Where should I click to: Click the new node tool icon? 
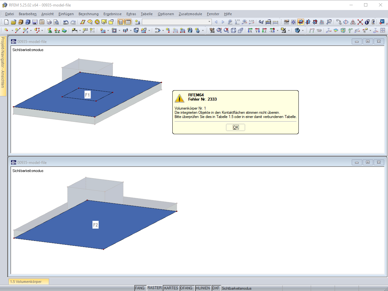[x=6, y=30]
